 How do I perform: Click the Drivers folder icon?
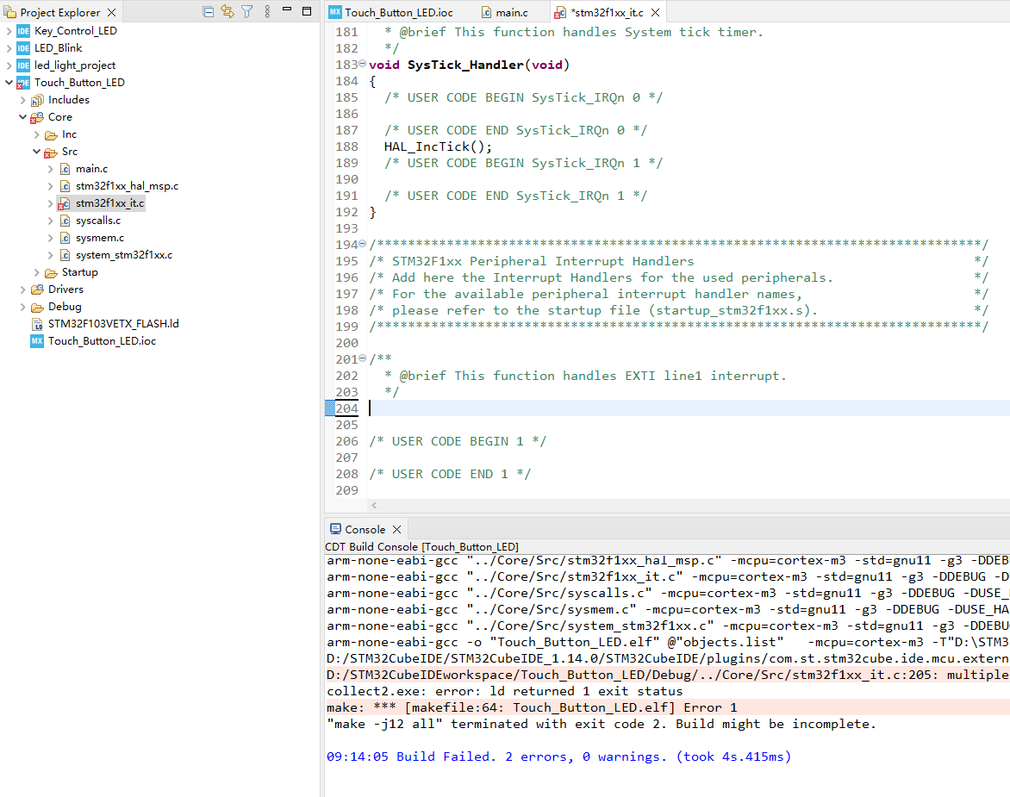(37, 290)
